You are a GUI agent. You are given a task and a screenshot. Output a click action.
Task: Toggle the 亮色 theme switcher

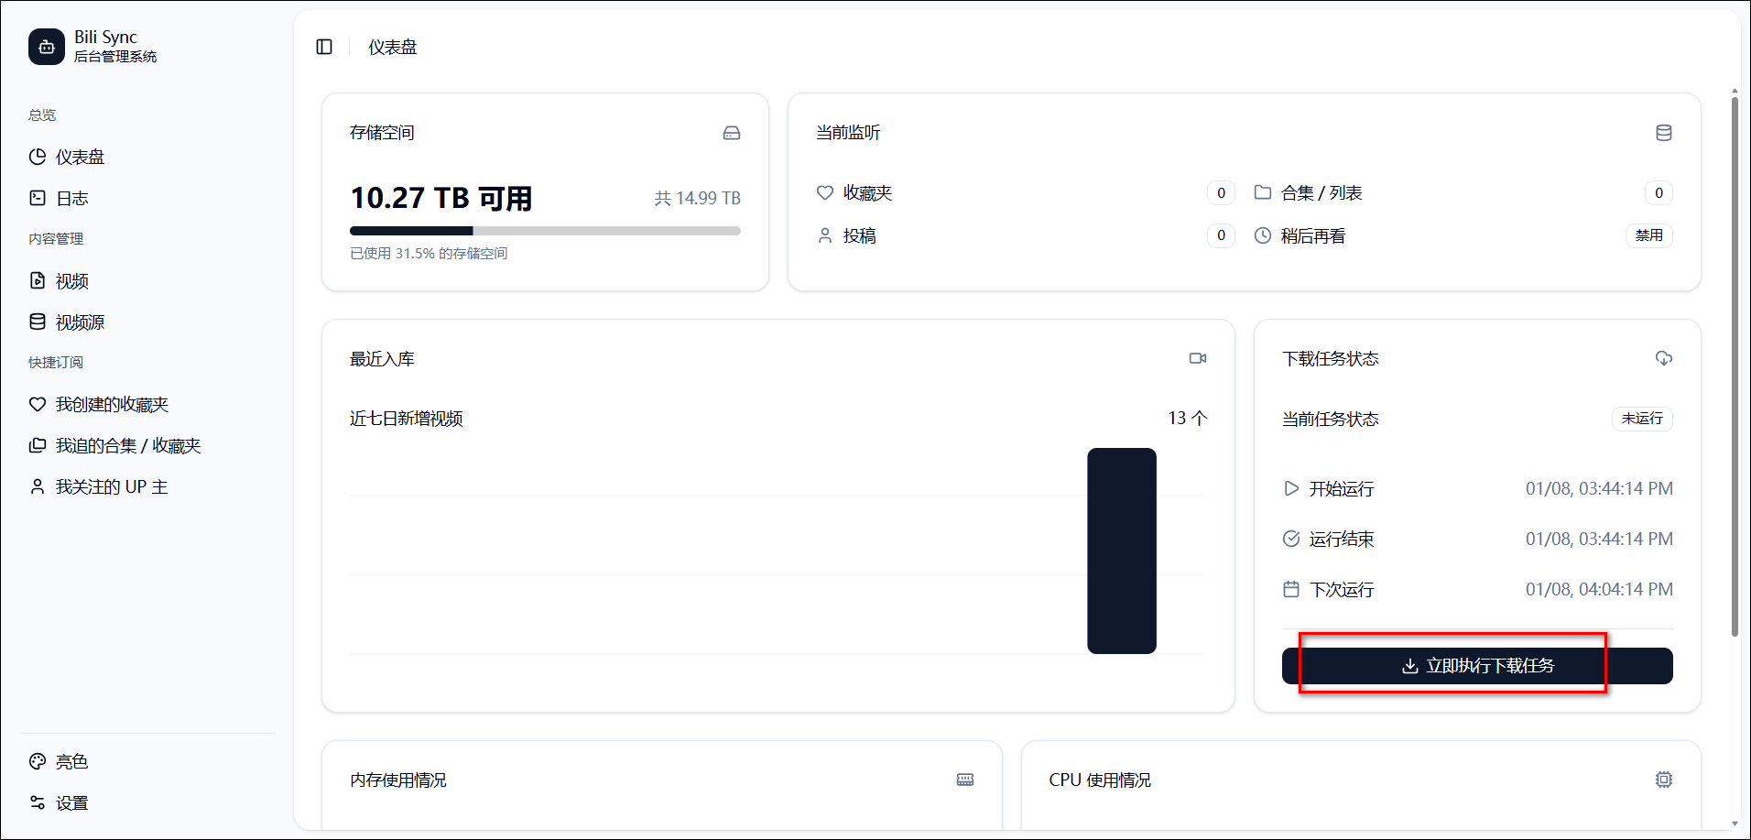(71, 761)
